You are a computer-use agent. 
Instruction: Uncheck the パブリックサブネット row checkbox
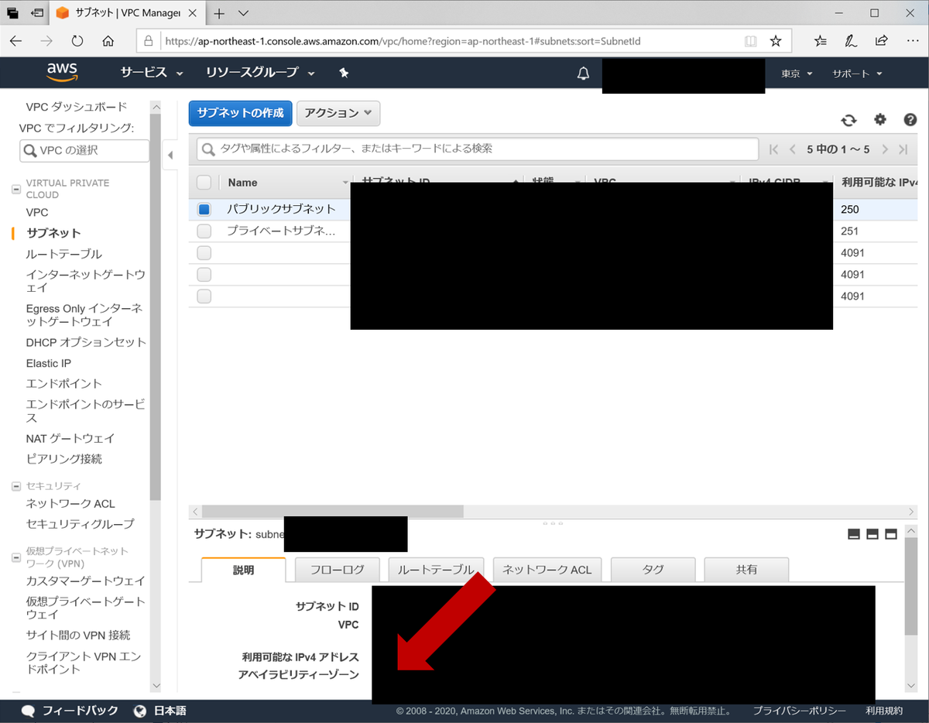coord(204,209)
